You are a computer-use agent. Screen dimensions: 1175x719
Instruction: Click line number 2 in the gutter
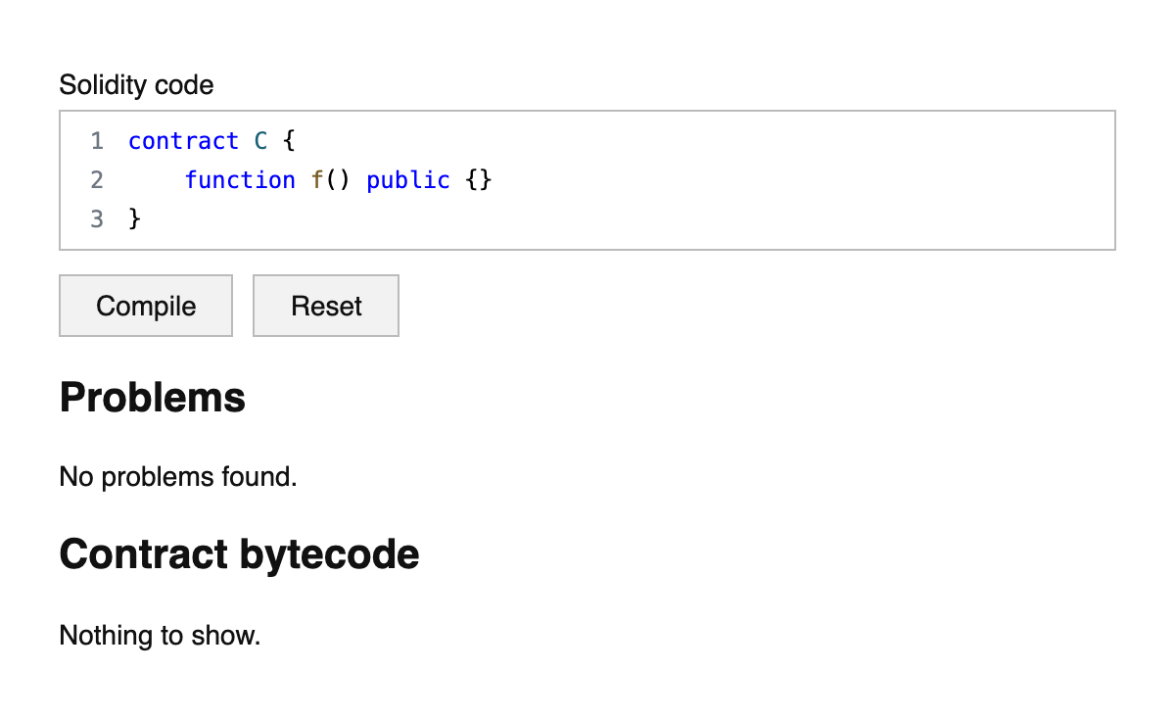(x=96, y=180)
